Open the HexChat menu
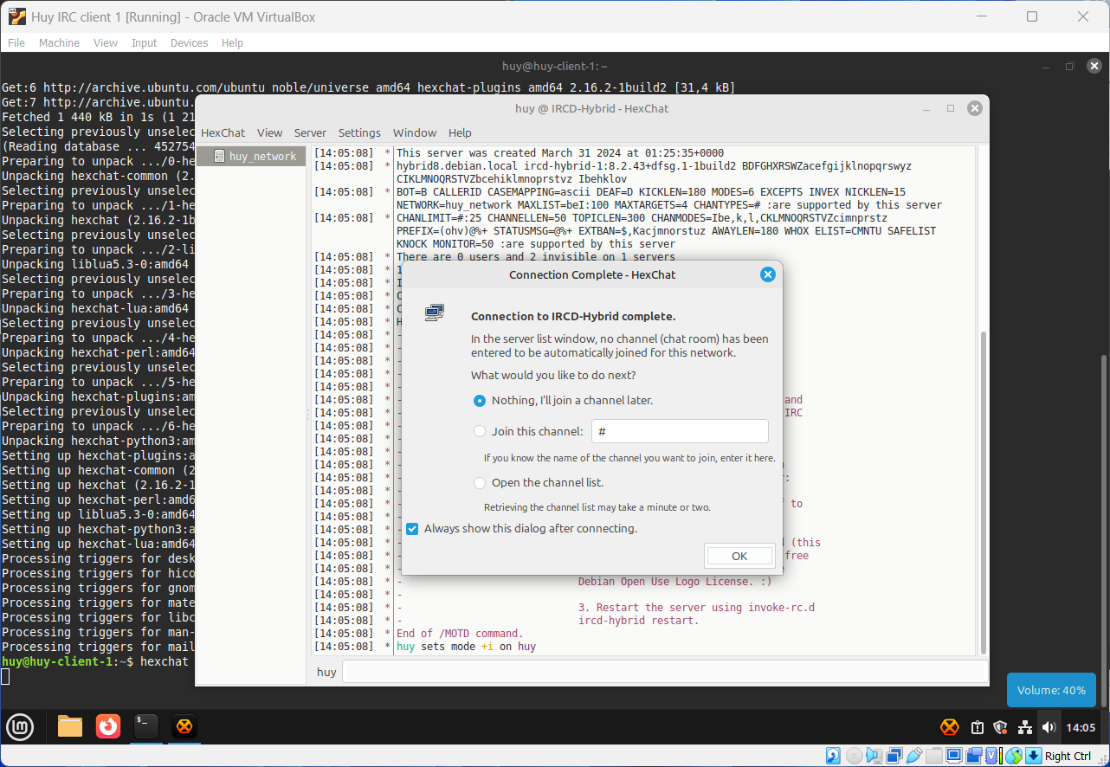 [223, 132]
